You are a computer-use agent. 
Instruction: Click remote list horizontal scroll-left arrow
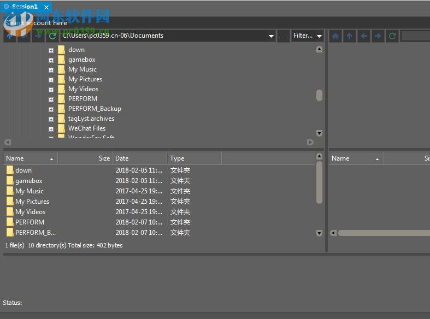[333, 233]
